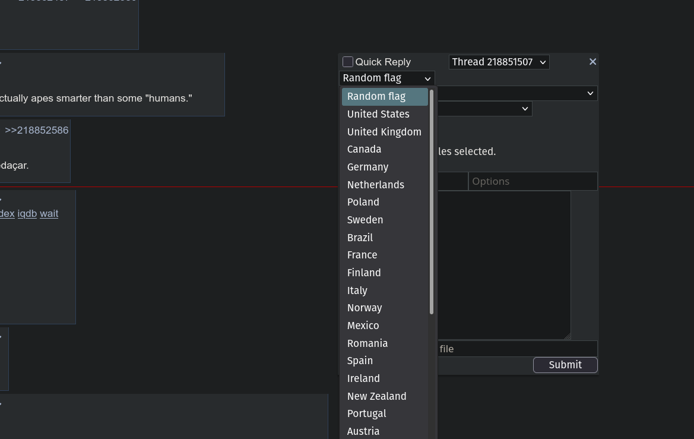The width and height of the screenshot is (694, 439).
Task: Select Netherlands flag option
Action: [x=385, y=185]
